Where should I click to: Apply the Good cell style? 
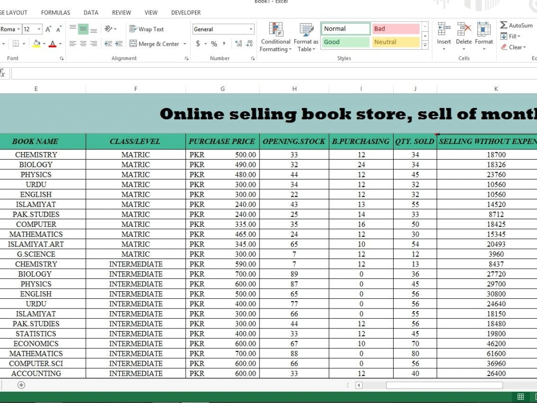(345, 42)
